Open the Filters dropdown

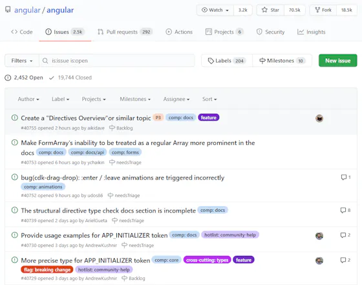[22, 61]
